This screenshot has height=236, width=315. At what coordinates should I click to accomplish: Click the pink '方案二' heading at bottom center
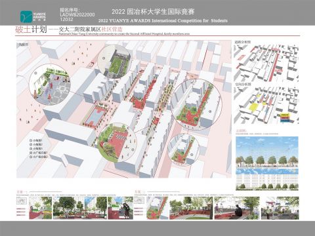pos(140,192)
